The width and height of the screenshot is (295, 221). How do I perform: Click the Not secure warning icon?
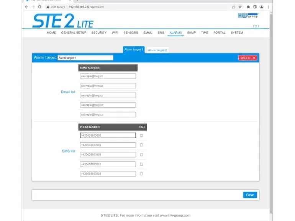[x=48, y=7]
